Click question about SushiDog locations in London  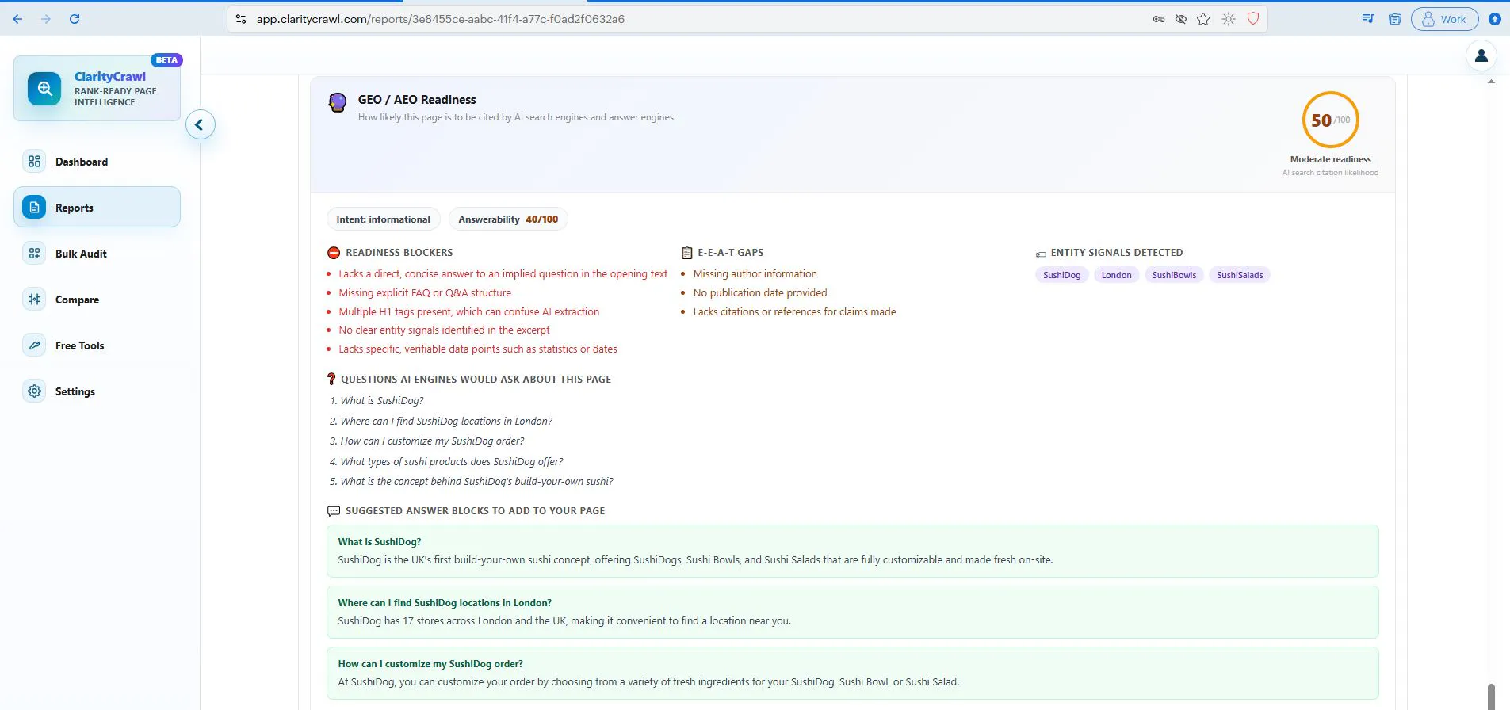point(441,421)
